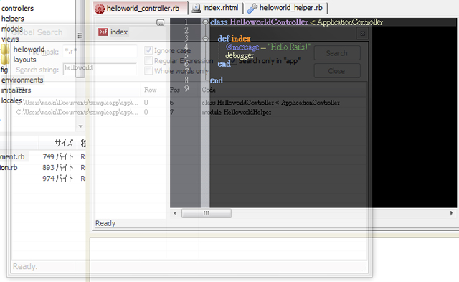
Task: Select the initializers folder in tree
Action: pos(16,90)
